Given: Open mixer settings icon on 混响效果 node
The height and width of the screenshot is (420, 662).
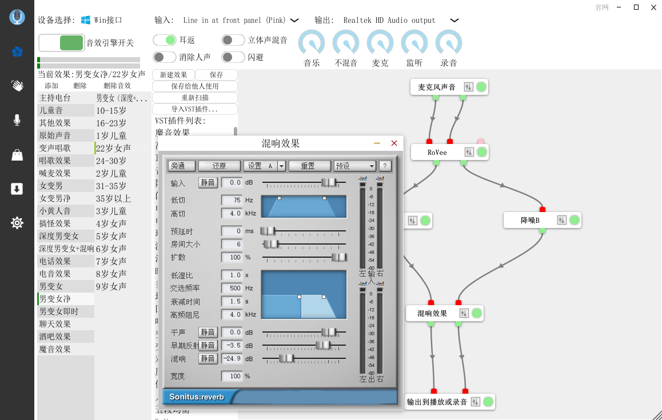Looking at the screenshot, I should [464, 313].
